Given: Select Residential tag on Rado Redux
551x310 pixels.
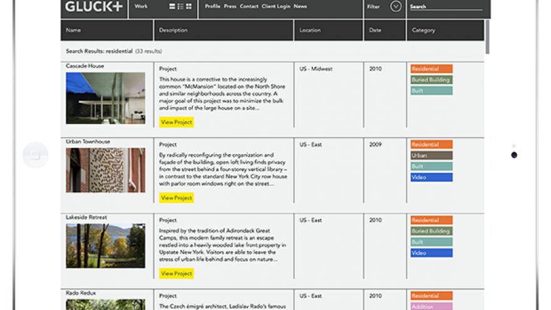Looking at the screenshot, I should click(431, 296).
